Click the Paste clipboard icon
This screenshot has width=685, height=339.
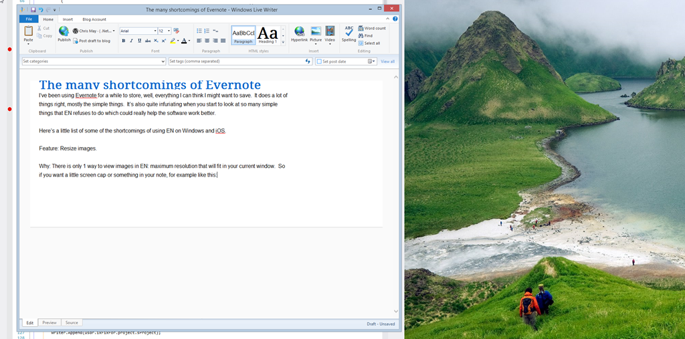[28, 33]
